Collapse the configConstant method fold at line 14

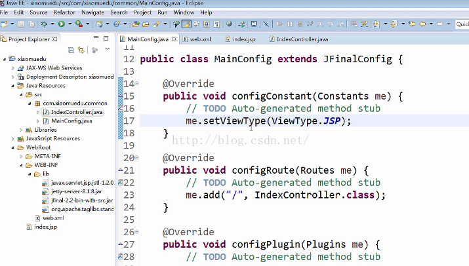136,84
